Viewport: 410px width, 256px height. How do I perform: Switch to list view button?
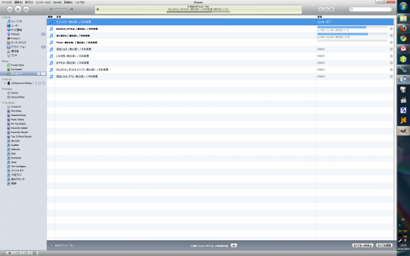click(x=320, y=9)
